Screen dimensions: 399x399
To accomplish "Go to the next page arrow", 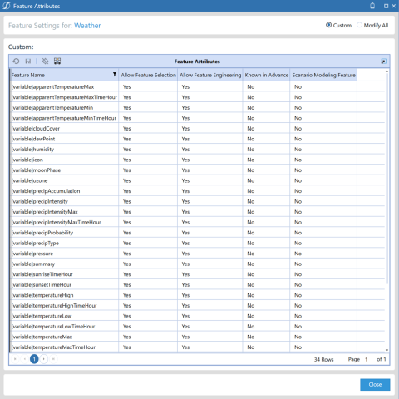I will [44, 359].
